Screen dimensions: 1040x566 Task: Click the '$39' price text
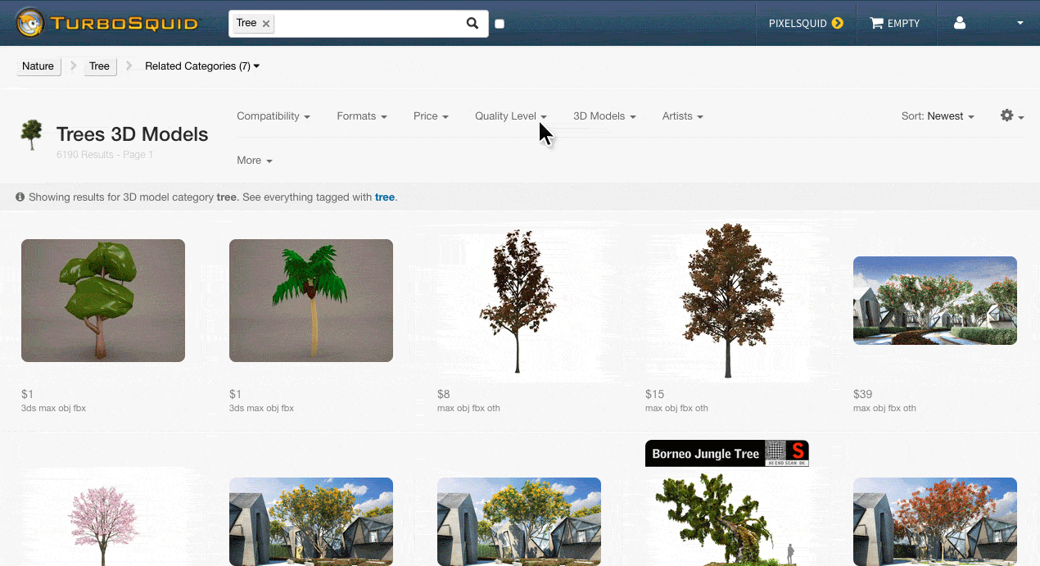[x=862, y=395]
